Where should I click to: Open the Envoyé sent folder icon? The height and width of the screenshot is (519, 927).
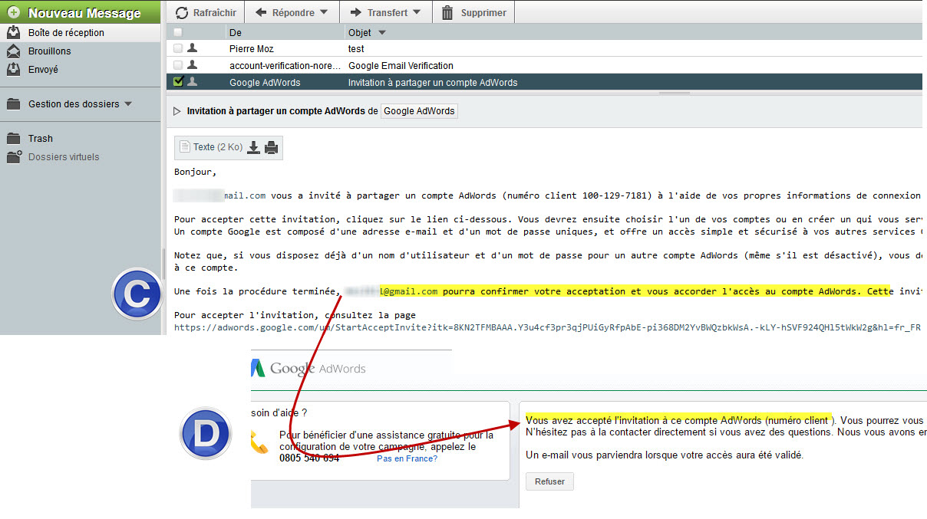pos(13,70)
